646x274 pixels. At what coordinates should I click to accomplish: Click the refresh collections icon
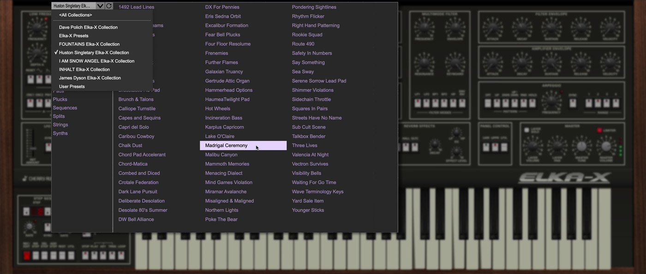109,6
